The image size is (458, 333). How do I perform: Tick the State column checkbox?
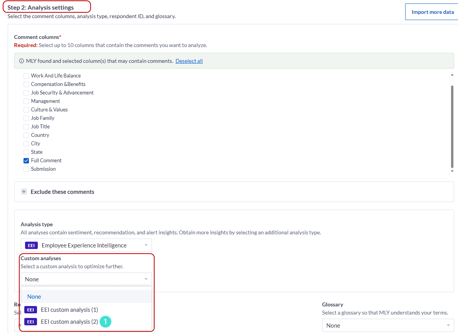tap(26, 152)
